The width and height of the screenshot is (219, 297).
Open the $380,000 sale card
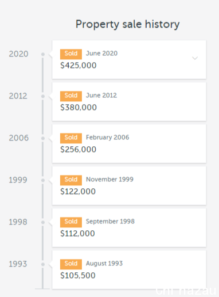point(129,102)
